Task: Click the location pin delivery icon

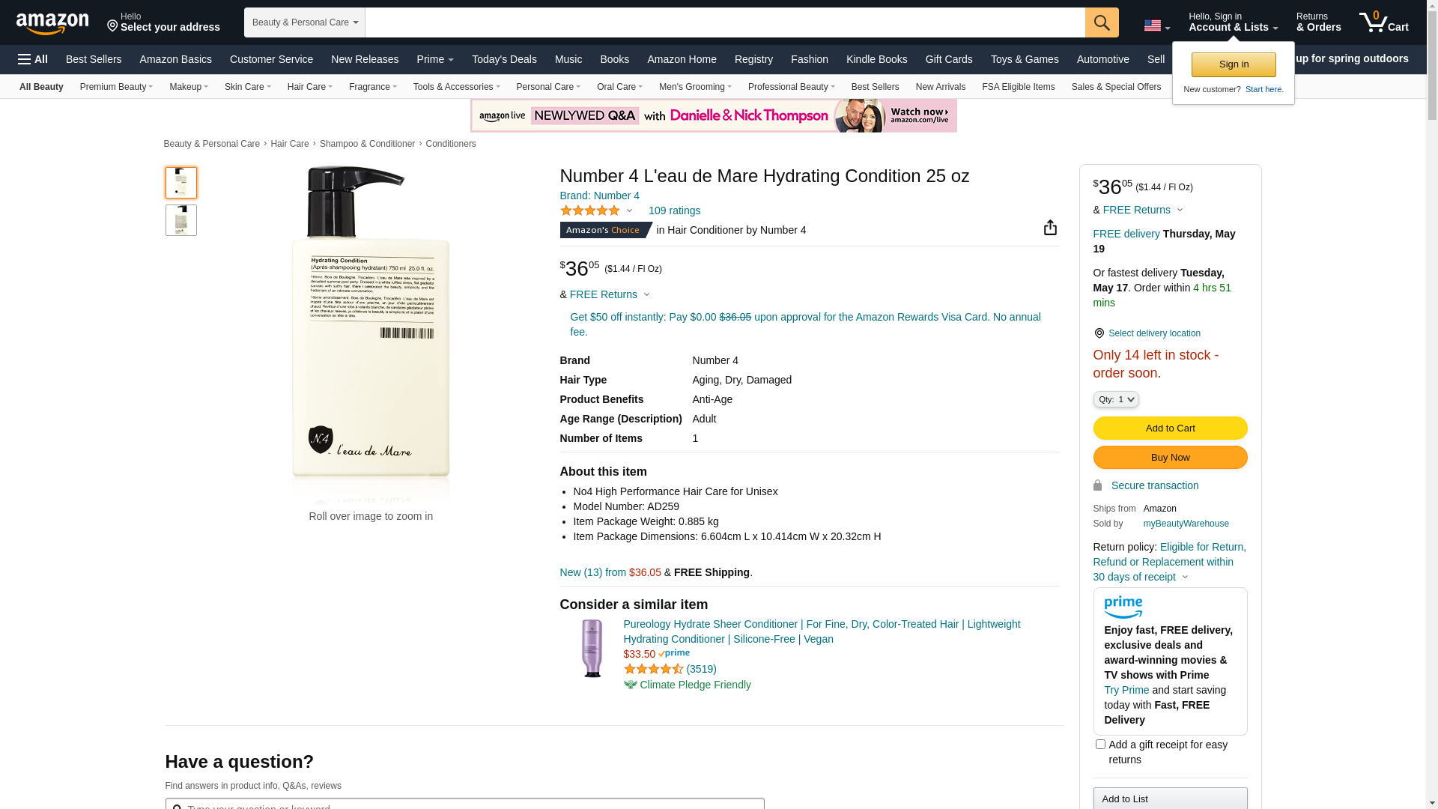Action: tap(1099, 333)
